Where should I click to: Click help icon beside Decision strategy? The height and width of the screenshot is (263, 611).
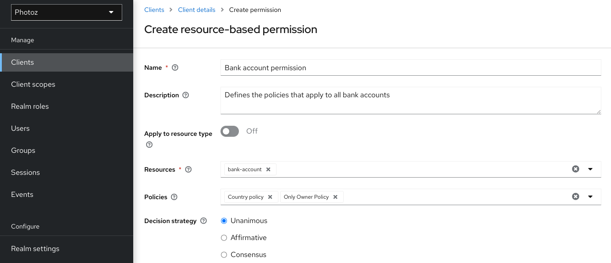[204, 221]
